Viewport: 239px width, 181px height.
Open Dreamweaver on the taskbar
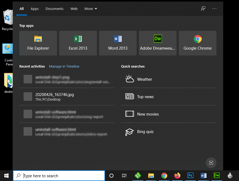(x=216, y=176)
